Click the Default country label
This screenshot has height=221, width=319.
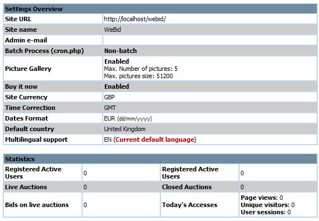[30, 129]
